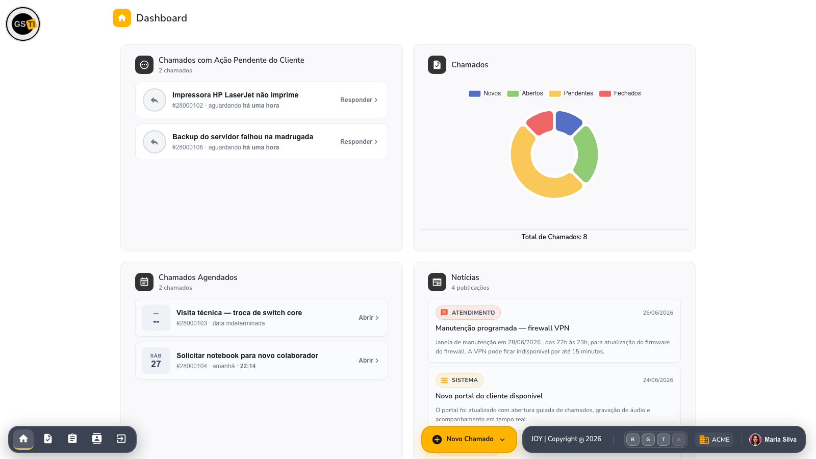Viewport: 816px width, 459px height.
Task: Toggle Fechados series in chart legend
Action: (x=620, y=93)
